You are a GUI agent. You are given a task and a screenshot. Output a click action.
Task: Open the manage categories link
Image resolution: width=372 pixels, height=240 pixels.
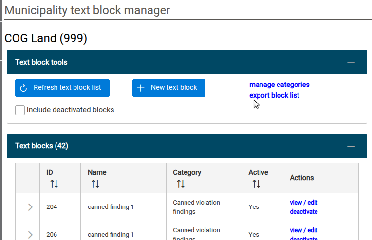click(x=279, y=85)
